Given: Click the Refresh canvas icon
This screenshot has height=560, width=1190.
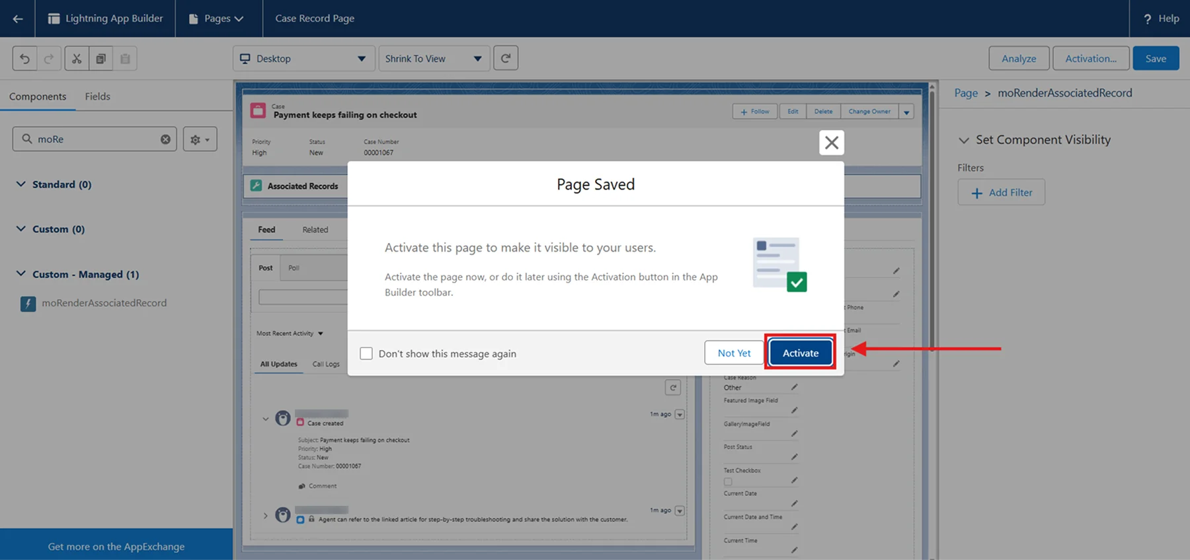Looking at the screenshot, I should pos(506,58).
